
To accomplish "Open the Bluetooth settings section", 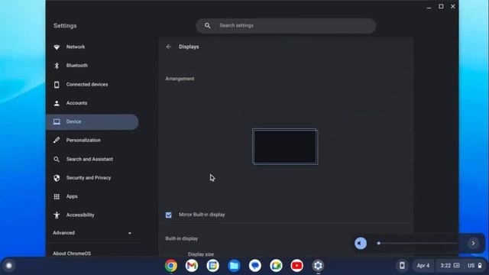I will point(92,66).
